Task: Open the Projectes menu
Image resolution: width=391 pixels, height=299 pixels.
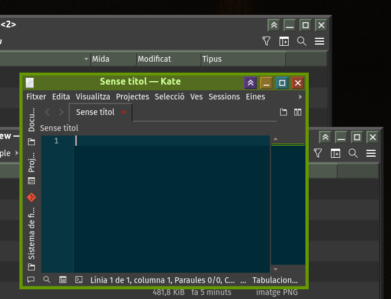Action: click(x=133, y=97)
